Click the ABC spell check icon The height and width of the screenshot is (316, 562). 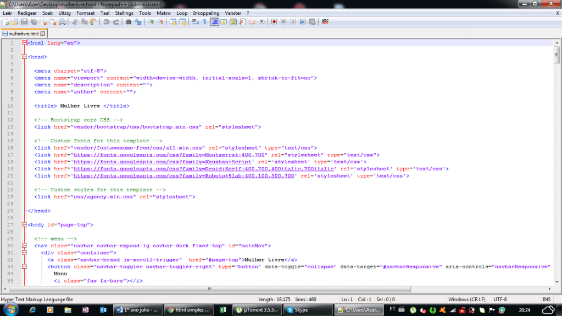tap(325, 22)
